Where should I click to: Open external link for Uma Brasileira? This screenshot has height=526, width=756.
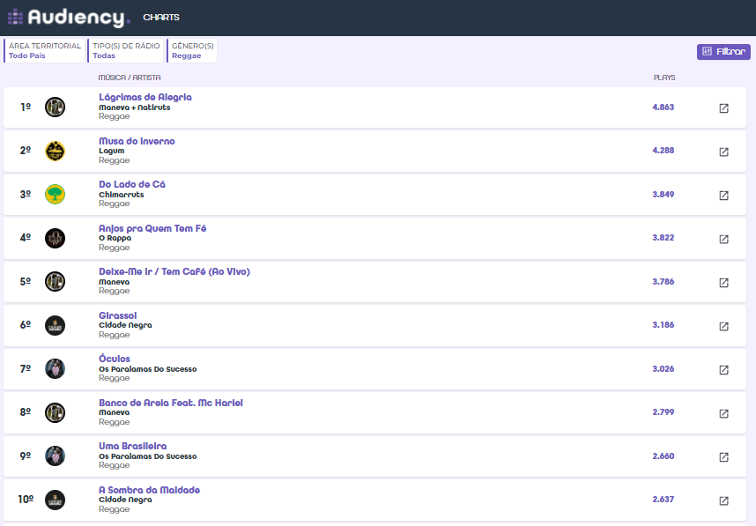click(723, 457)
